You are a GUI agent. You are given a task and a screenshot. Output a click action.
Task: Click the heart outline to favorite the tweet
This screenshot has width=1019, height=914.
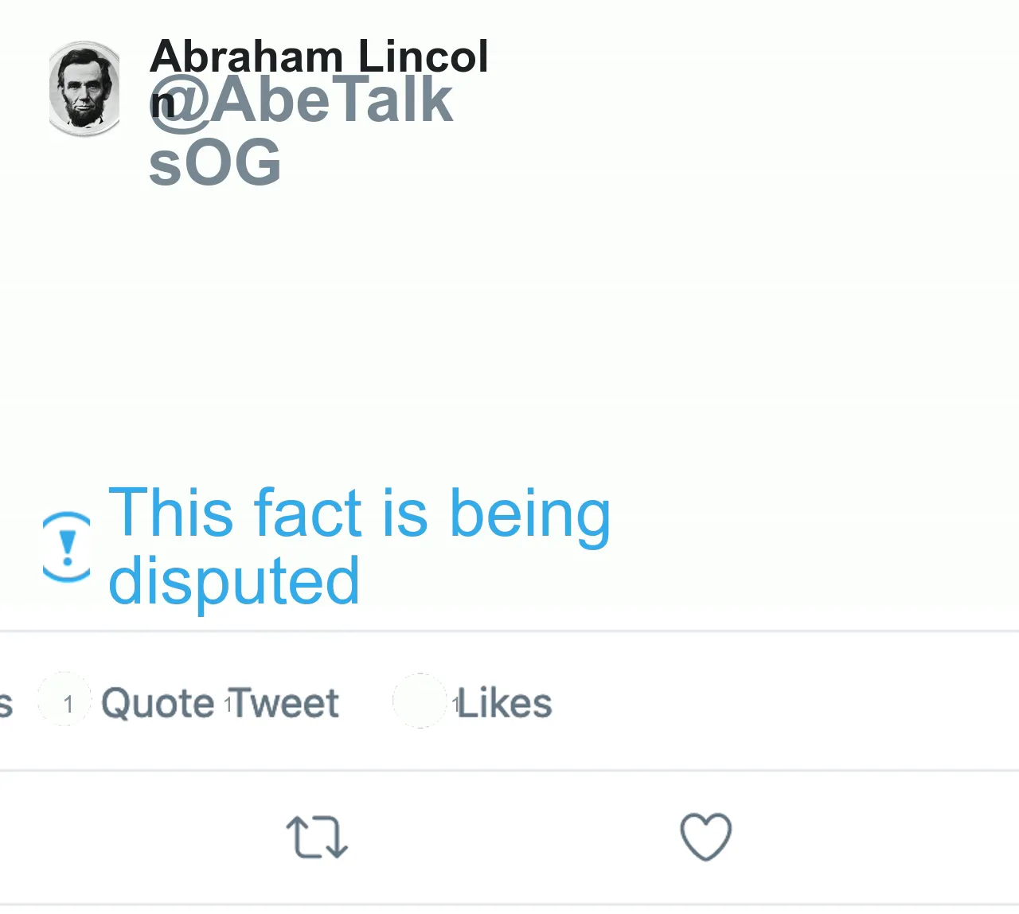click(x=705, y=838)
